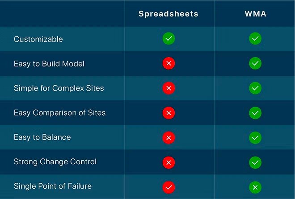Click red X for Spreadsheets Easy Comparison of Sites

click(169, 113)
